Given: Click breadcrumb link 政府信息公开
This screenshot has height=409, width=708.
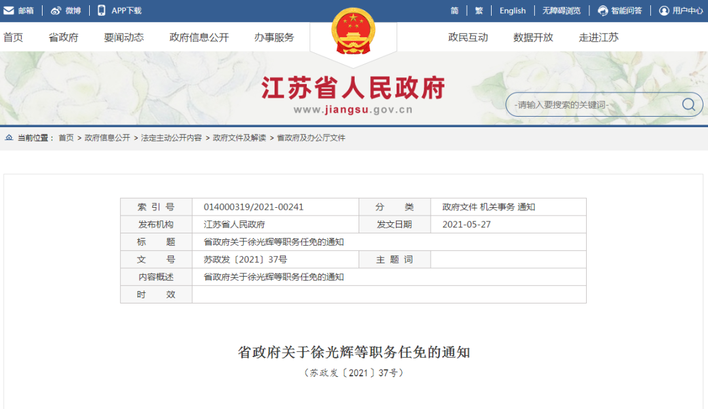Looking at the screenshot, I should click(107, 138).
